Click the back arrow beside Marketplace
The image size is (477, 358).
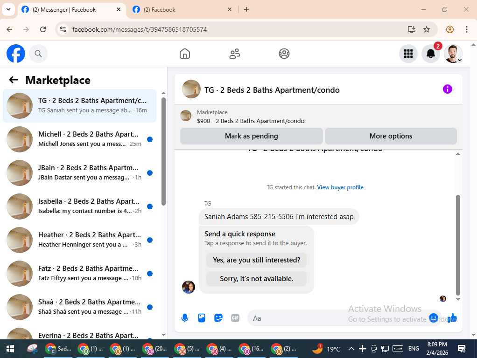coord(14,80)
